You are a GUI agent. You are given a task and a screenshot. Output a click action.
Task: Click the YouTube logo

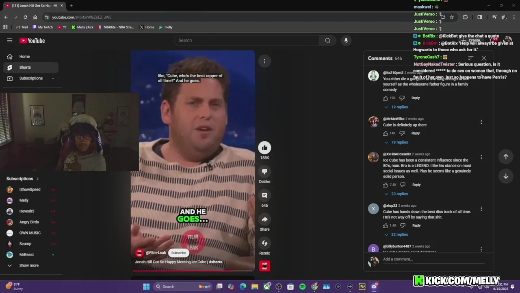[x=32, y=40]
